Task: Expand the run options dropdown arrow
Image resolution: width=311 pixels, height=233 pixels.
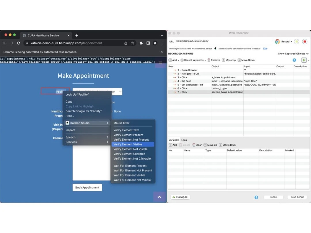Action: [308, 60]
